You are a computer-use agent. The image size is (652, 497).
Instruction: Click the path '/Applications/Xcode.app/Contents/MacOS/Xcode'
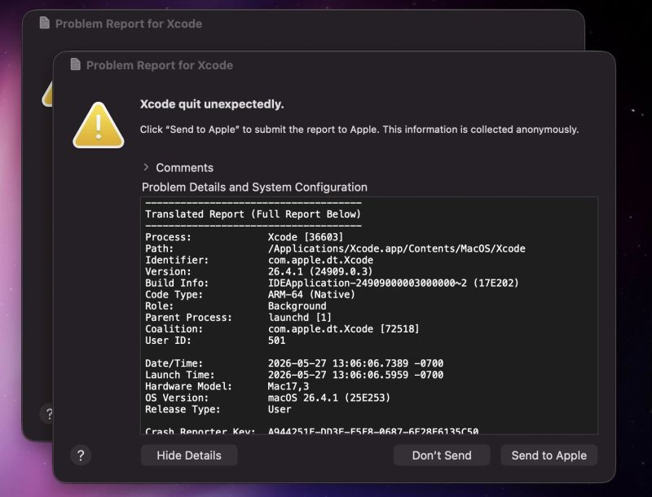(396, 248)
